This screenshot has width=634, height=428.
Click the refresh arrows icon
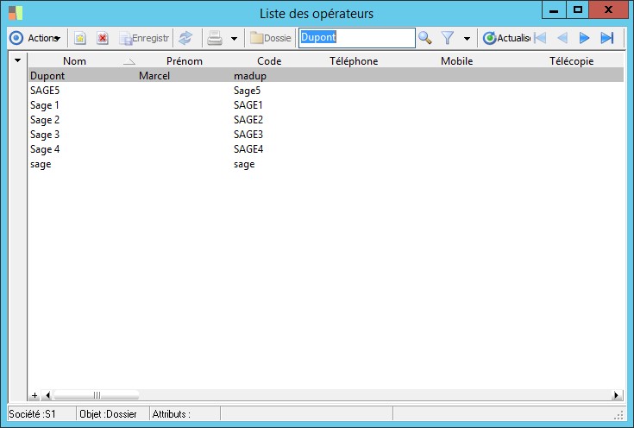[185, 38]
